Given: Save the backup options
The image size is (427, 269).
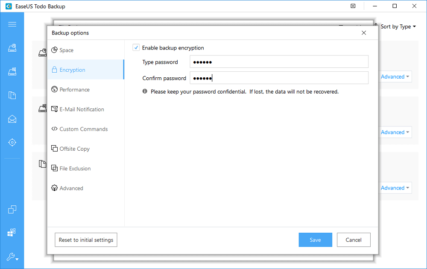Looking at the screenshot, I should 316,240.
